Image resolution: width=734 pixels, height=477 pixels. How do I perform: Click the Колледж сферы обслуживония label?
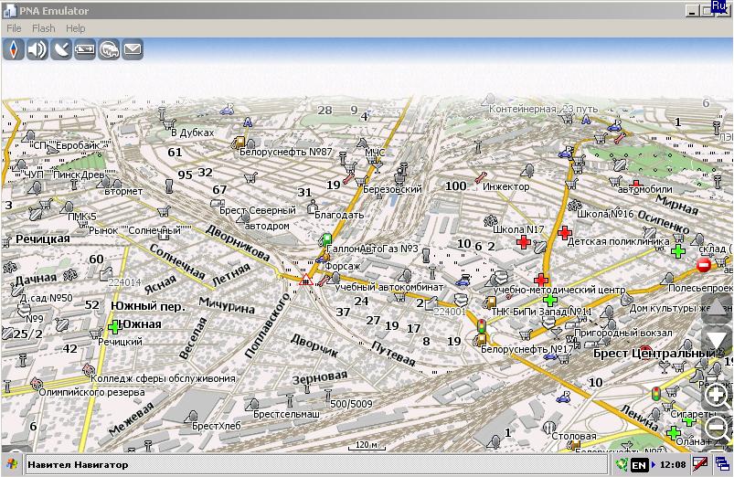pos(163,378)
